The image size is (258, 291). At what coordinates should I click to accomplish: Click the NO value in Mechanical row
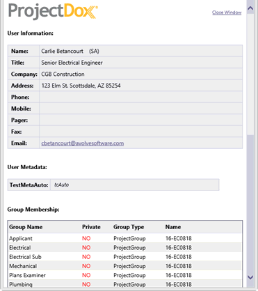click(x=86, y=266)
